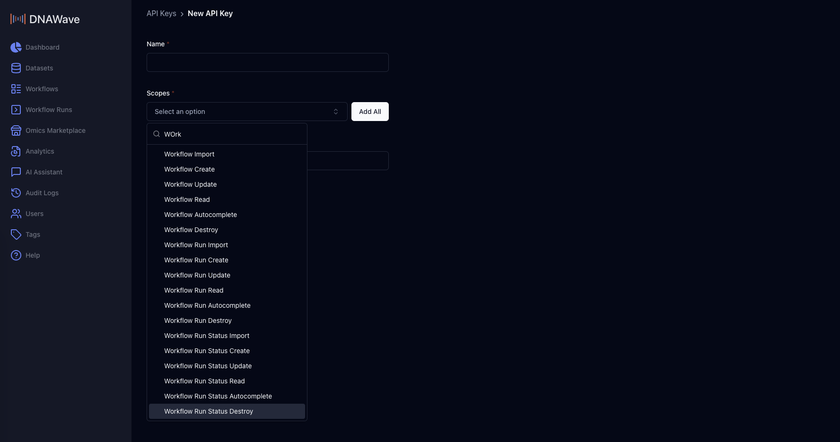The width and height of the screenshot is (840, 442).
Task: Open Help using the question mark icon
Action: (x=16, y=255)
